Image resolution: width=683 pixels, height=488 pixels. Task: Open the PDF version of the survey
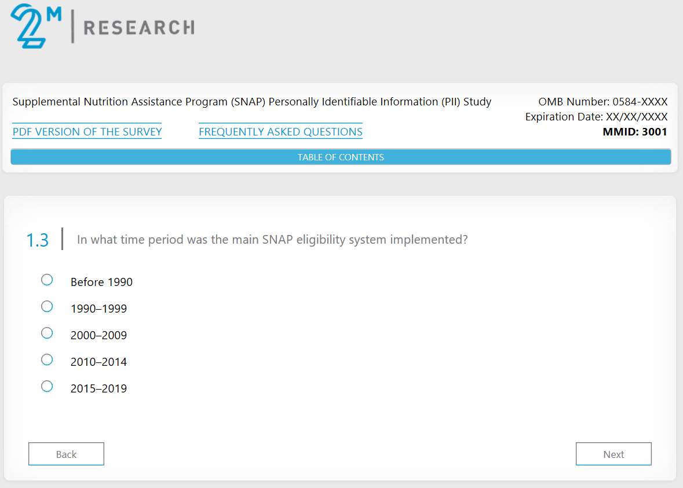coord(87,132)
